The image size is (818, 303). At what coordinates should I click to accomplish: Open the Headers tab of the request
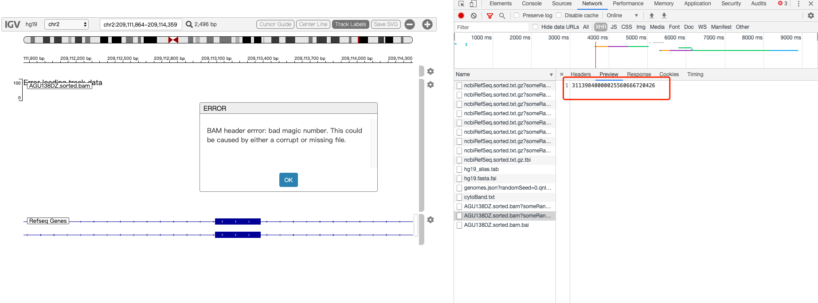[580, 74]
